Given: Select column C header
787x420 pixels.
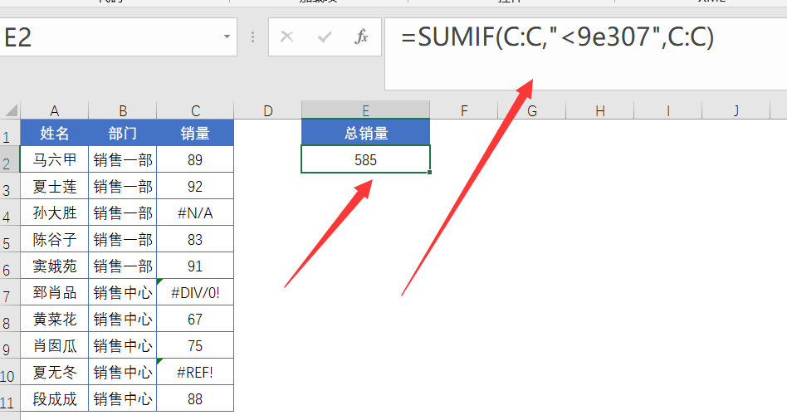Looking at the screenshot, I should (195, 110).
